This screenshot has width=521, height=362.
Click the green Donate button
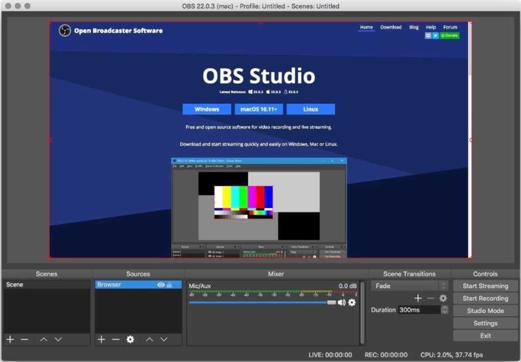pyautogui.click(x=449, y=36)
